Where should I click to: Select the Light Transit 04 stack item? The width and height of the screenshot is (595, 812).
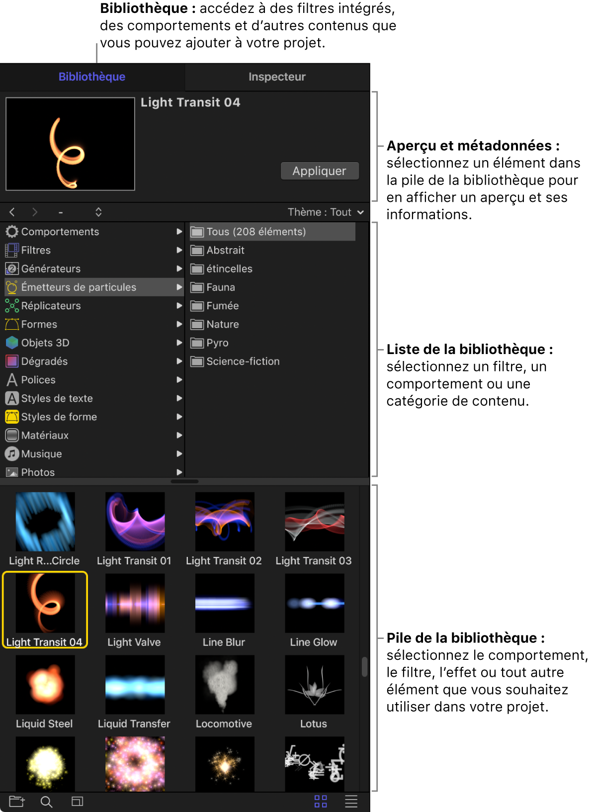[45, 610]
